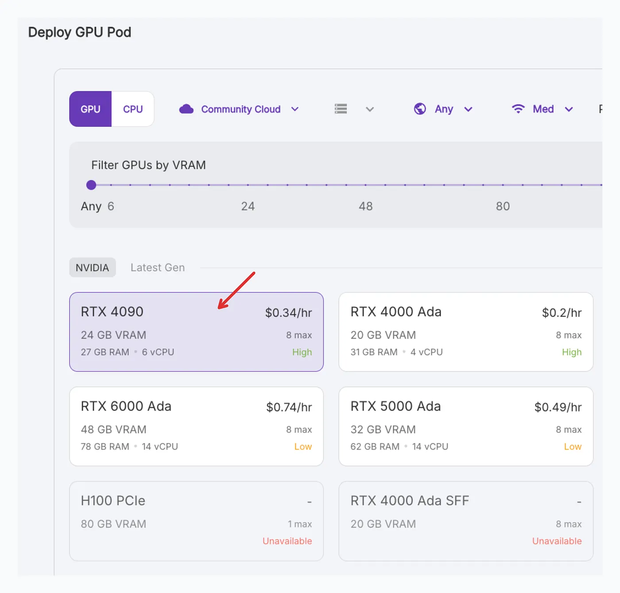This screenshot has height=593, width=620.
Task: Set VRAM slider to the 24 mark
Action: coord(248,185)
